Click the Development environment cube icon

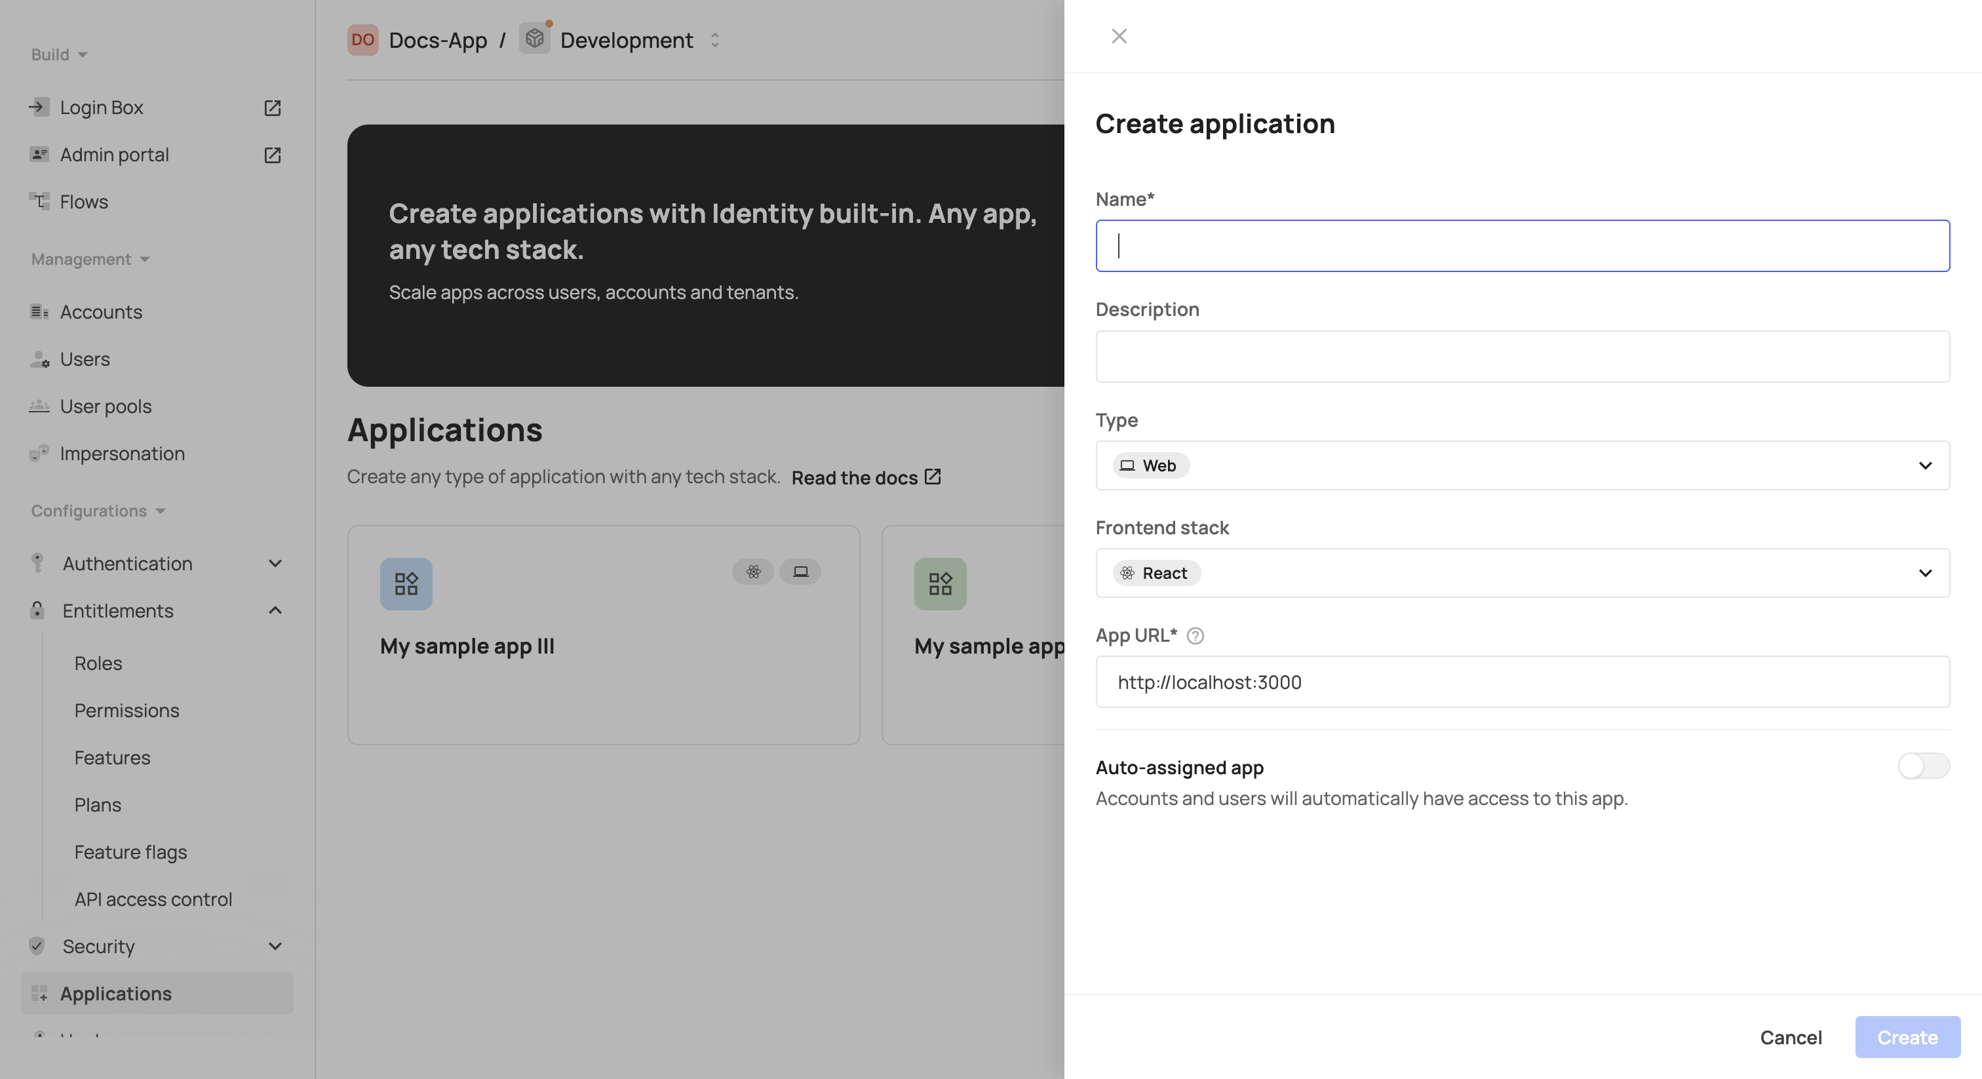coord(535,39)
